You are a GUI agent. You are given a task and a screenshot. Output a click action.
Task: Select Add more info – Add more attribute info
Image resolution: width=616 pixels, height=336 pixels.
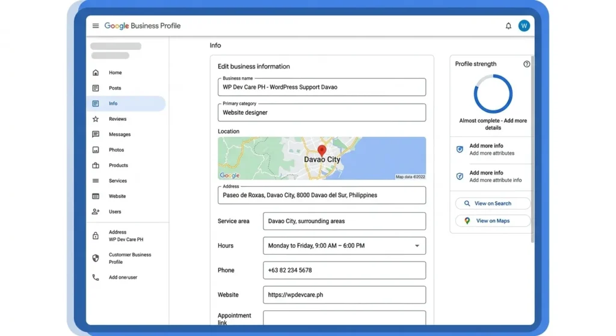point(491,176)
